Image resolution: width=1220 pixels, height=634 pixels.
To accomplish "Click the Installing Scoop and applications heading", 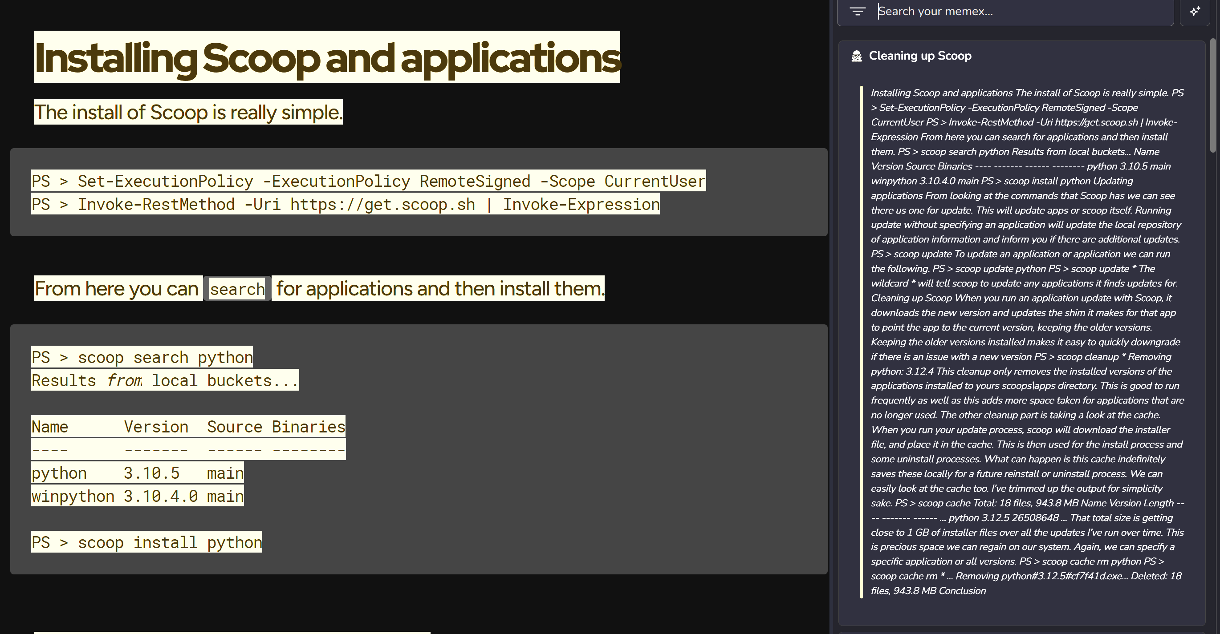I will point(327,57).
